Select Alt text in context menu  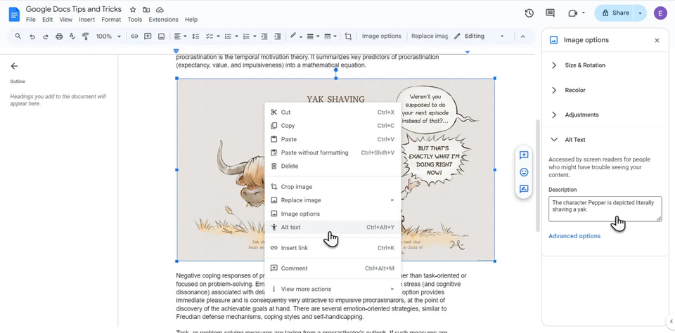tap(333, 227)
